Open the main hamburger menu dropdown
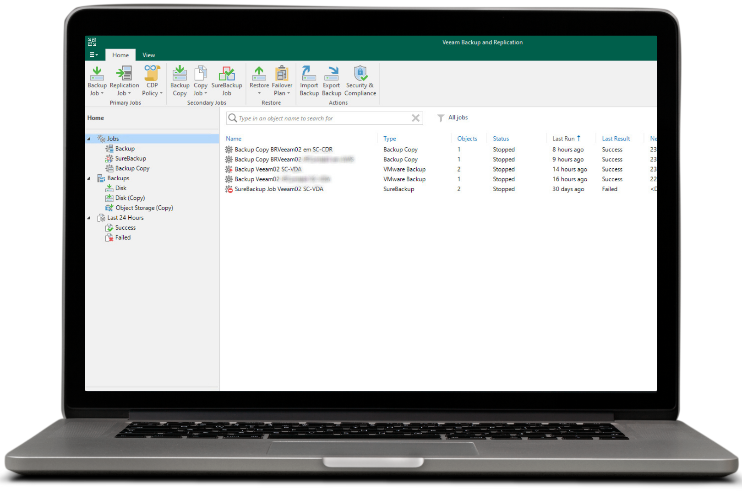Screen dimensions: 742x494 [x=94, y=55]
